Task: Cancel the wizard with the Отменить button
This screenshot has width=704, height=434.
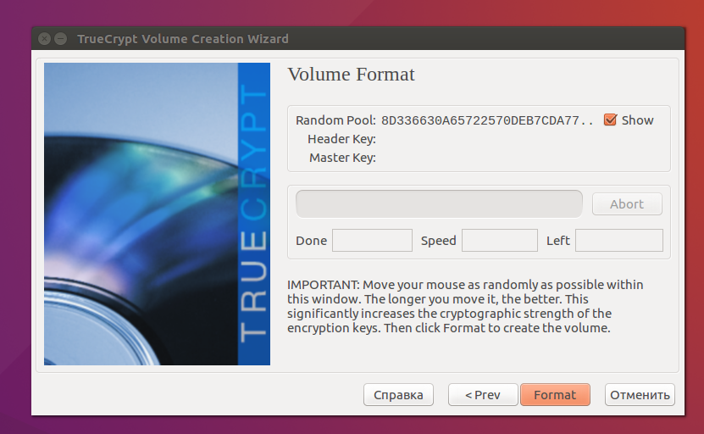Action: (640, 395)
